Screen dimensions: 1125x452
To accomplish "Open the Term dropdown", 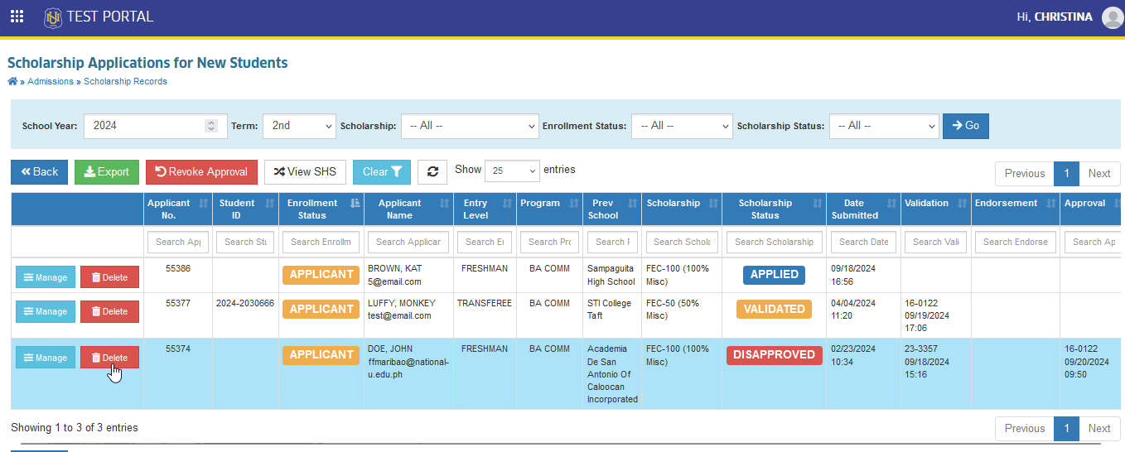I will (299, 126).
